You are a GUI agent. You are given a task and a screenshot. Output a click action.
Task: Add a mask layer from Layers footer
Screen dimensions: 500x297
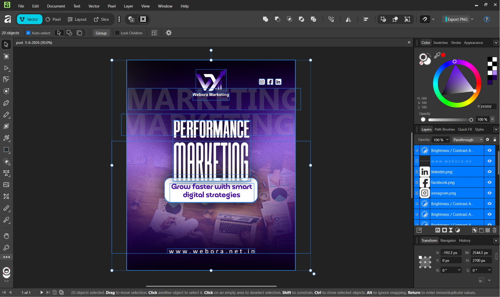coord(444,230)
